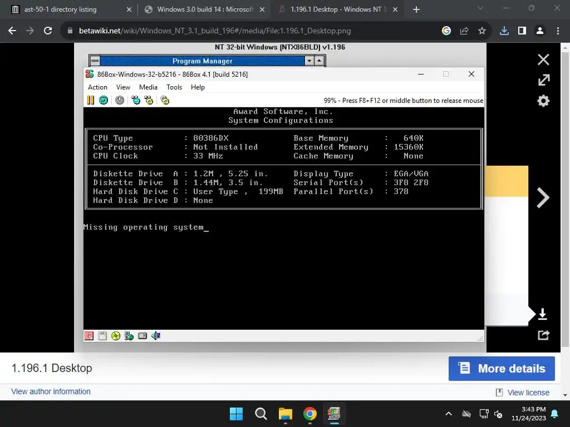Switch to 86Box on the taskbar
Image resolution: width=570 pixels, height=427 pixels.
pyautogui.click(x=334, y=414)
